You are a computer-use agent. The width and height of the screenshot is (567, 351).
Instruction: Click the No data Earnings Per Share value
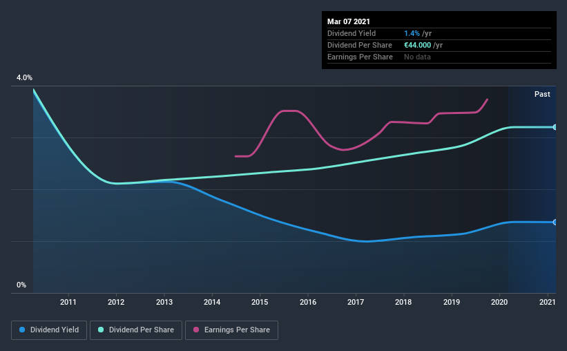point(417,57)
